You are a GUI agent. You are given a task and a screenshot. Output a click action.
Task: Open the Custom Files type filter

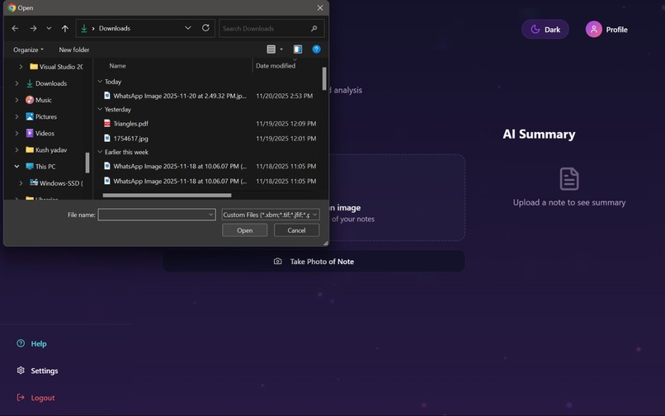(x=270, y=215)
